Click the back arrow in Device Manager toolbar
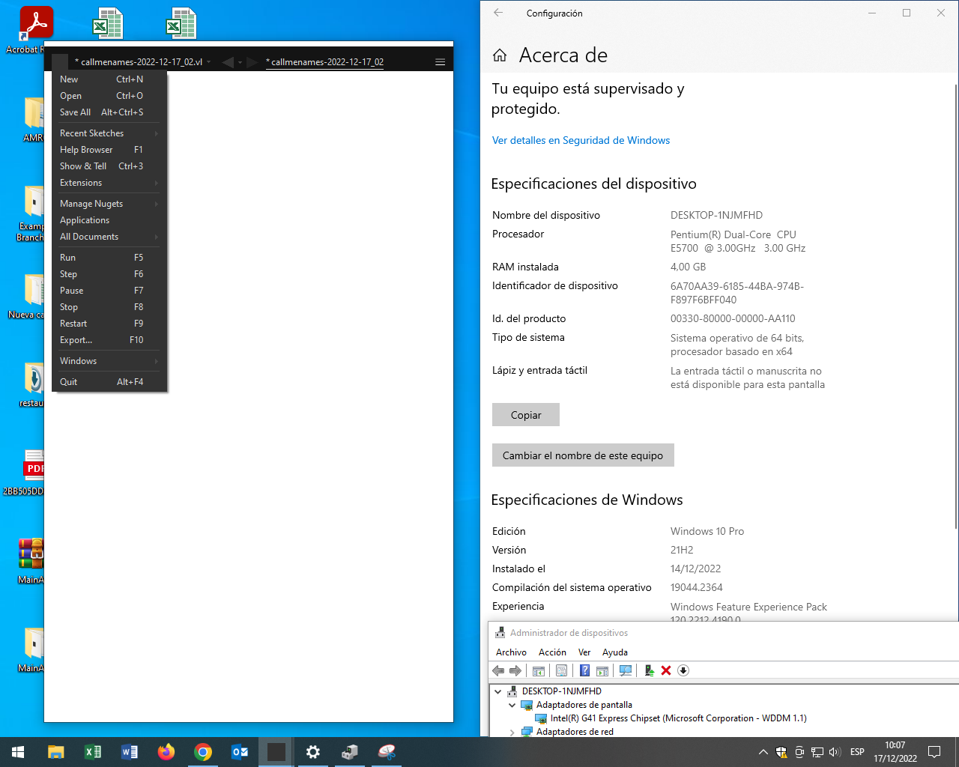This screenshot has height=767, width=959. (x=498, y=670)
